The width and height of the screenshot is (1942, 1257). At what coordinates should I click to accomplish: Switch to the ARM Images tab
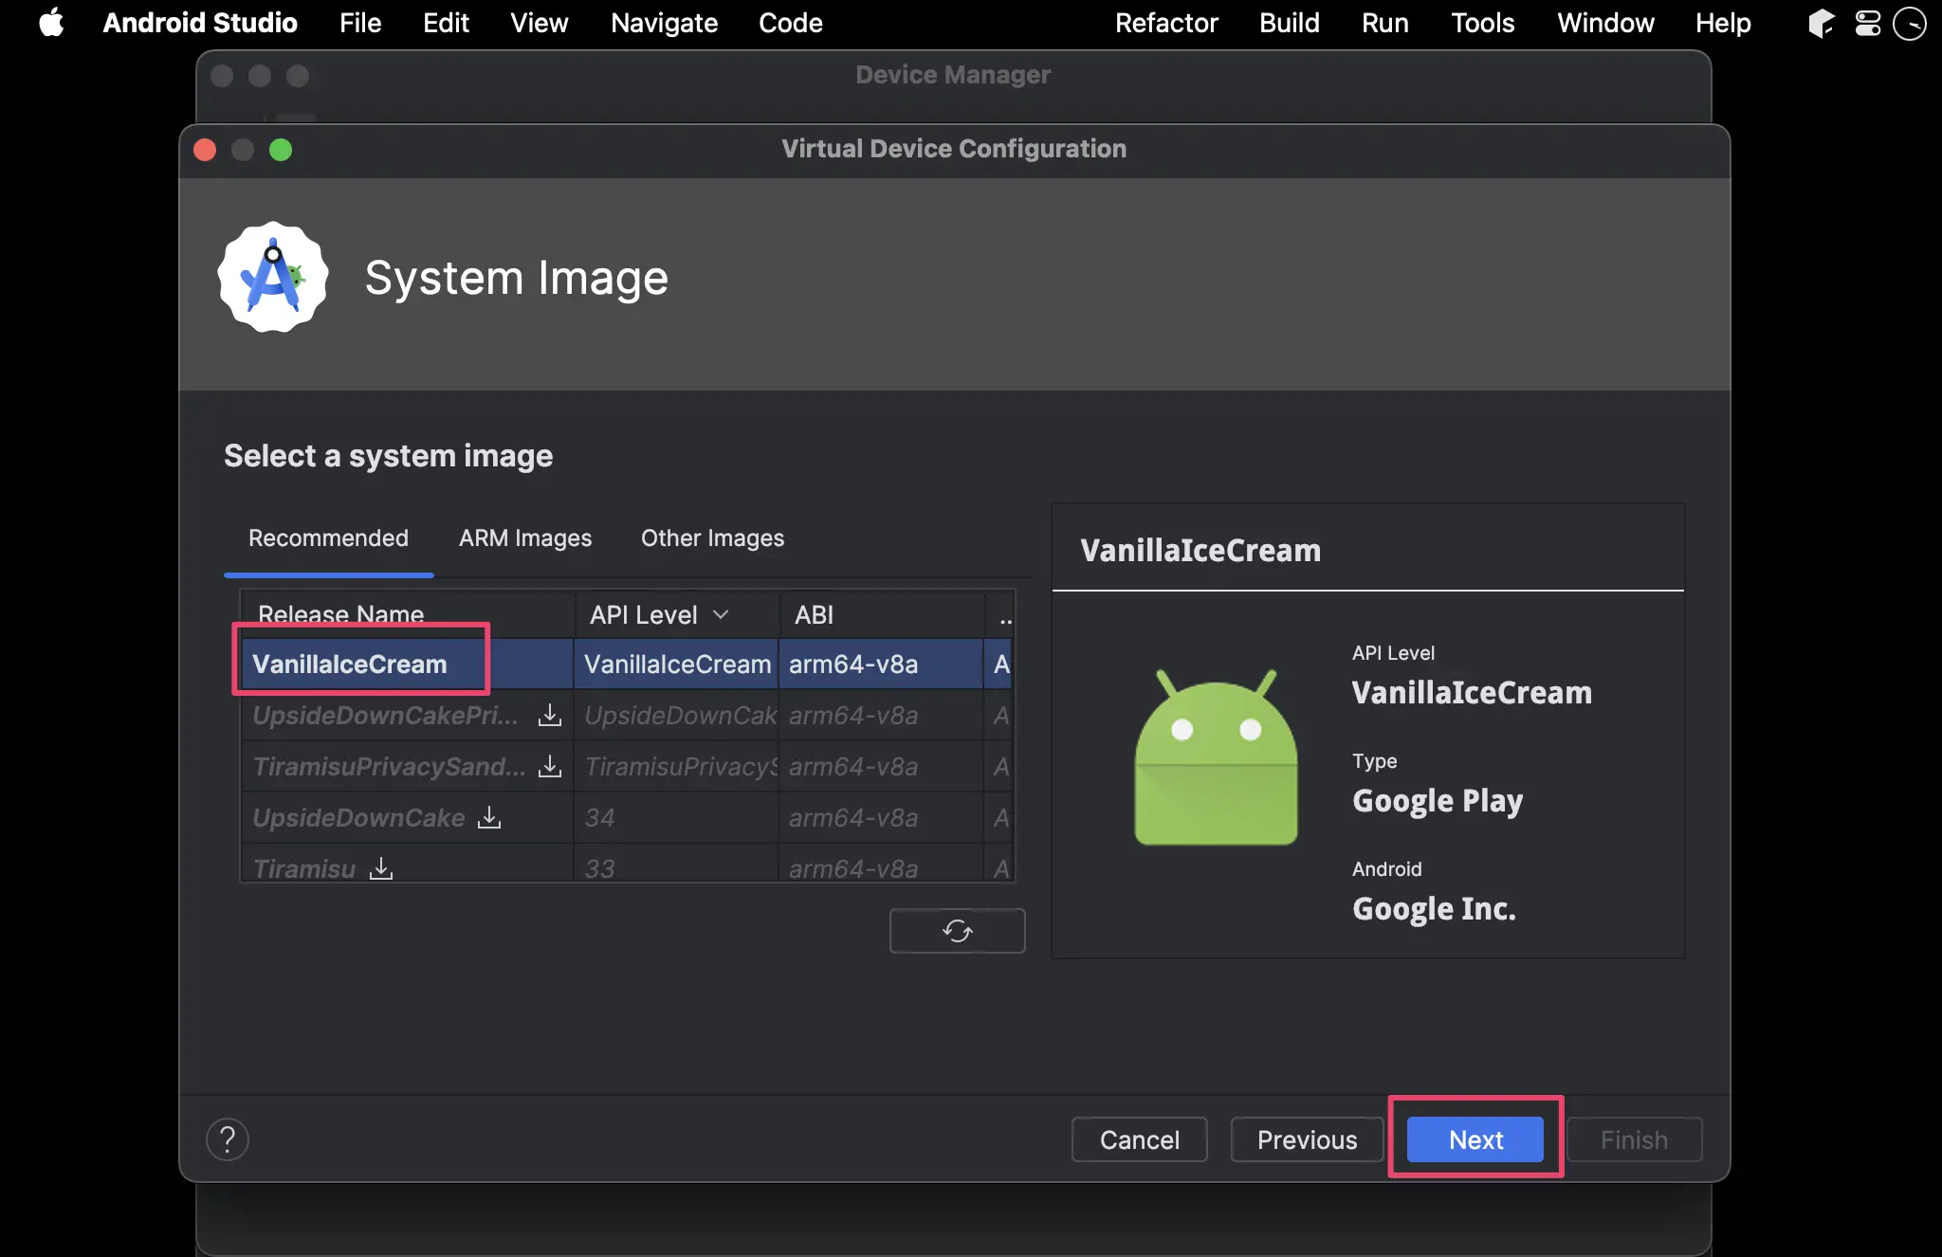point(525,538)
